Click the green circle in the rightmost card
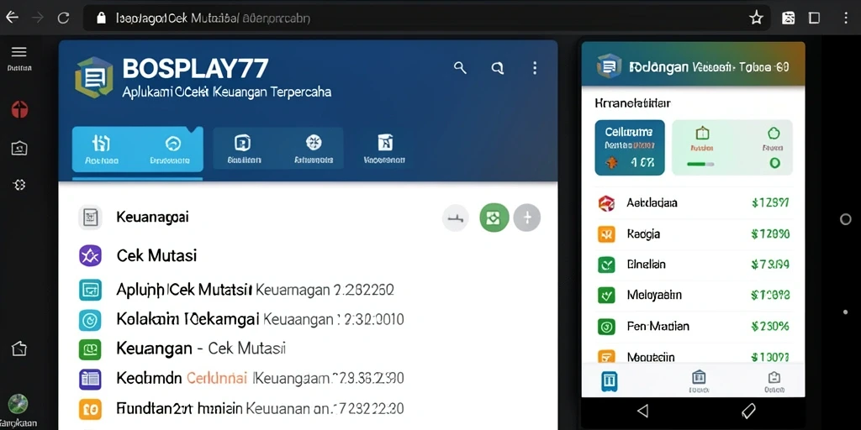The height and width of the screenshot is (430, 861). [774, 162]
